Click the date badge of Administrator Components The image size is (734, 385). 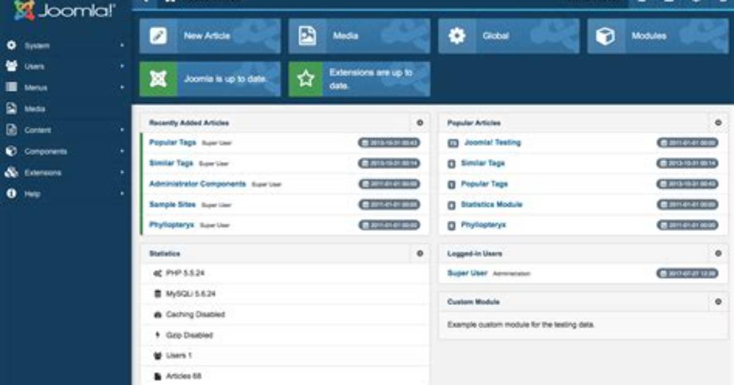[389, 184]
